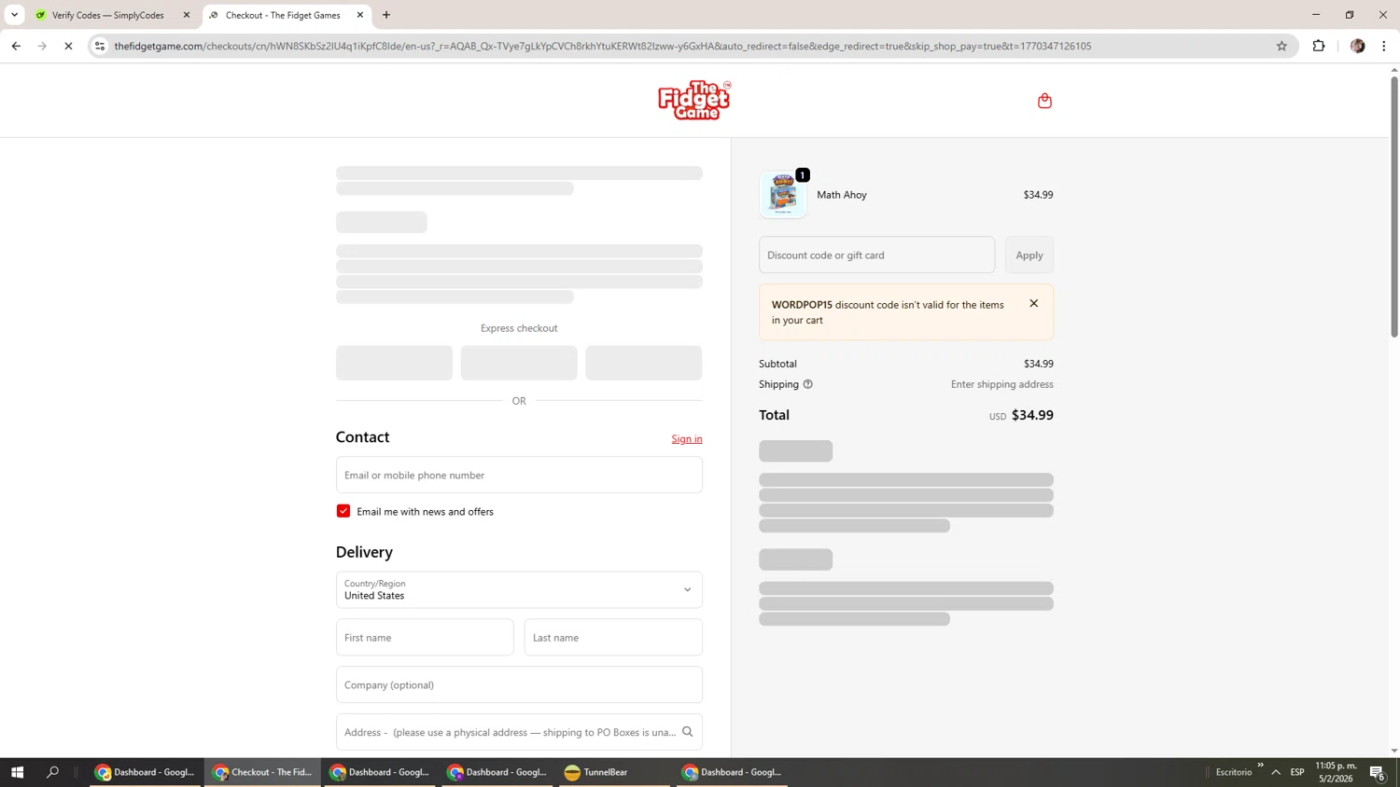Screen dimensions: 1400x787
Task: Focus the Discount code or gift card field
Action: 876,255
